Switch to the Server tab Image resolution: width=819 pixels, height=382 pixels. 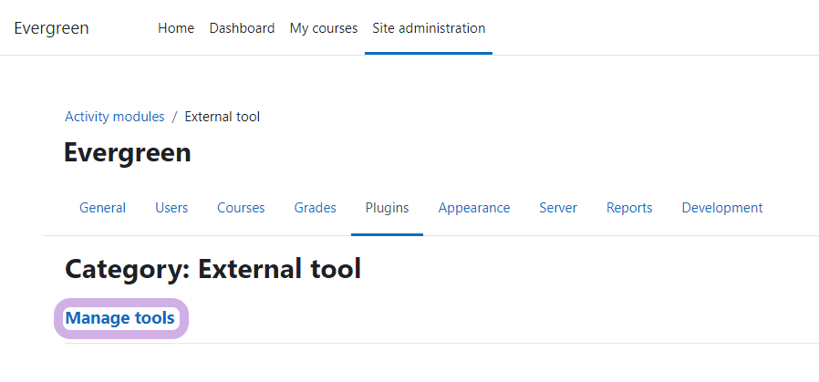(558, 208)
